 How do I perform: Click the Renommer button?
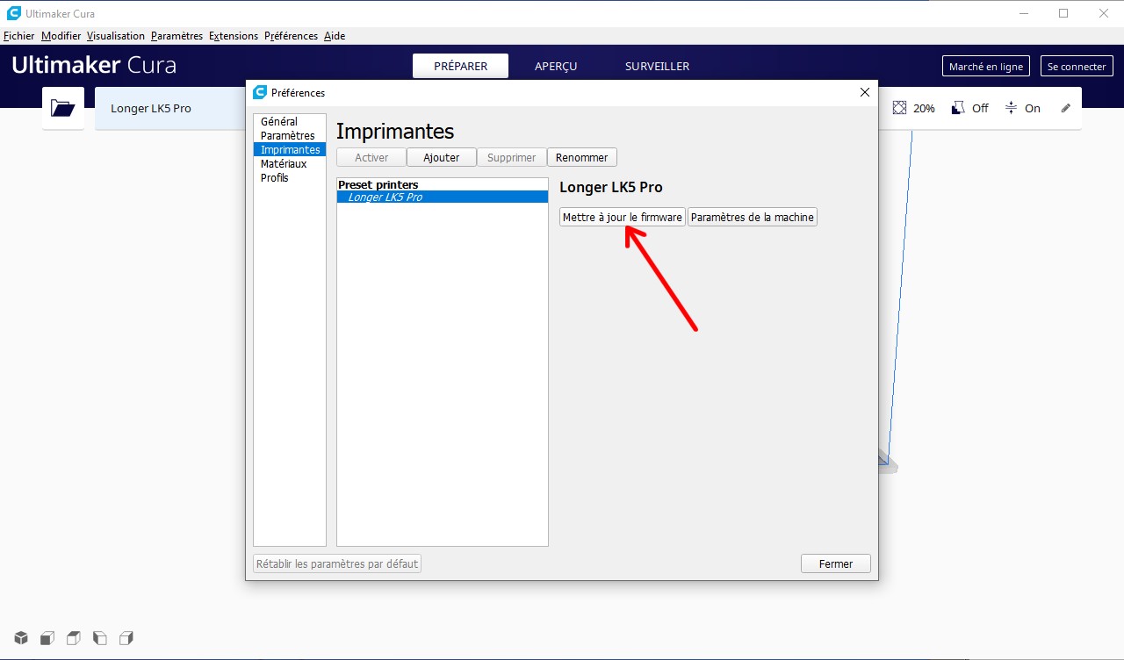point(582,157)
